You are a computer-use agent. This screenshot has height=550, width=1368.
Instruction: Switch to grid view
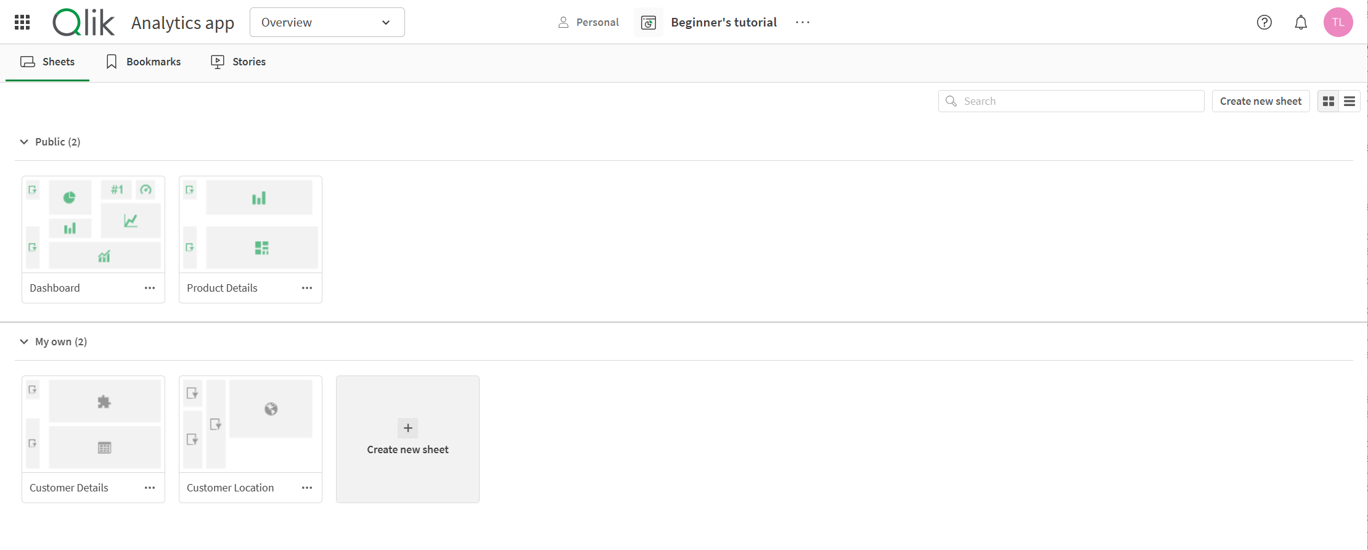pyautogui.click(x=1329, y=101)
